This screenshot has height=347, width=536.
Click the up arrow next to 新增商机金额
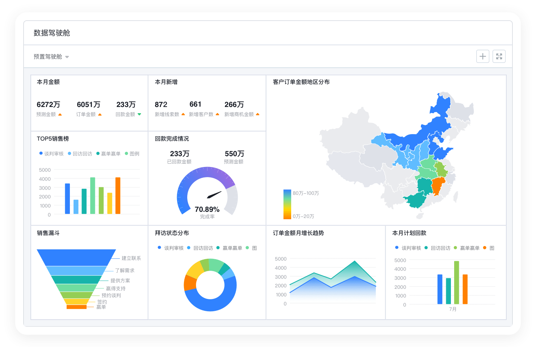257,115
